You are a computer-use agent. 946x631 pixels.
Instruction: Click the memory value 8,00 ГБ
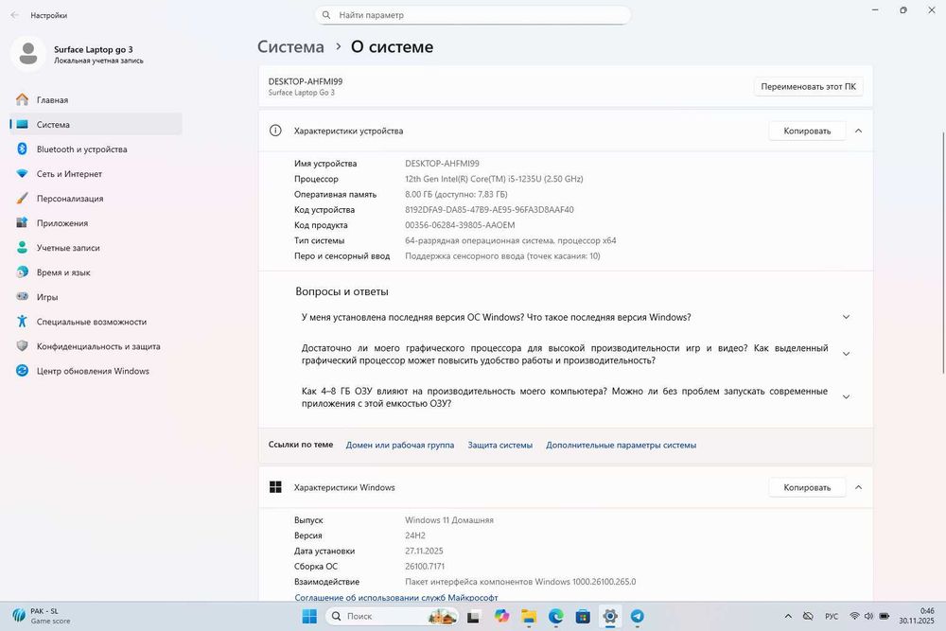[x=456, y=194]
